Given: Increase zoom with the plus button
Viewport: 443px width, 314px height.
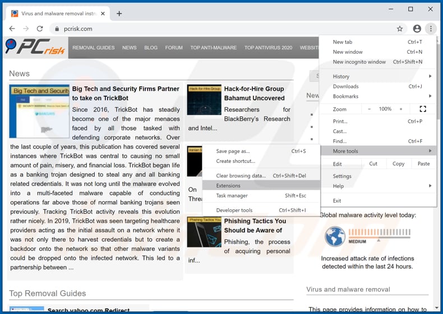Looking at the screenshot, I should 400,109.
